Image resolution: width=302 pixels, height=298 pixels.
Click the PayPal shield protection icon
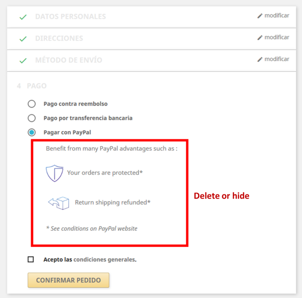point(54,173)
